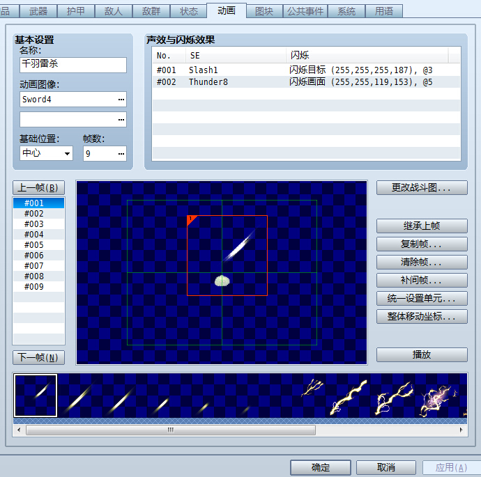Open the 武器 tab
Image resolution: width=481 pixels, height=477 pixels.
[x=38, y=11]
